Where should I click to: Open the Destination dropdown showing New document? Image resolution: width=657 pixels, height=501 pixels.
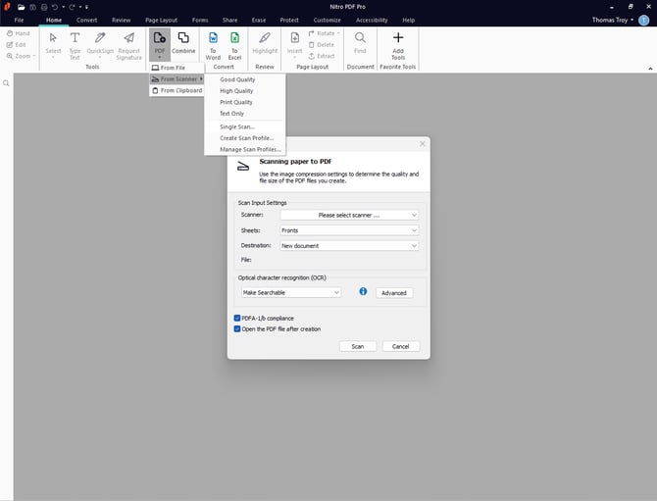[349, 246]
